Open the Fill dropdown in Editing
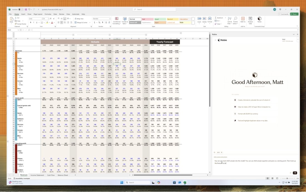The width and height of the screenshot is (306, 192). 218,21
